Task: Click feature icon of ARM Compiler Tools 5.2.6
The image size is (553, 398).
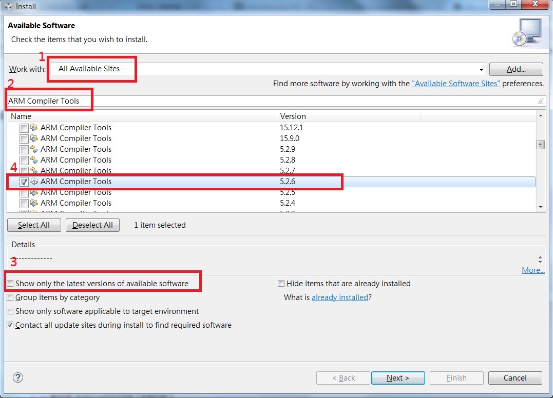Action: 34,182
